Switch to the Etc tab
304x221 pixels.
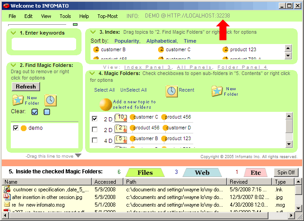click(255, 172)
